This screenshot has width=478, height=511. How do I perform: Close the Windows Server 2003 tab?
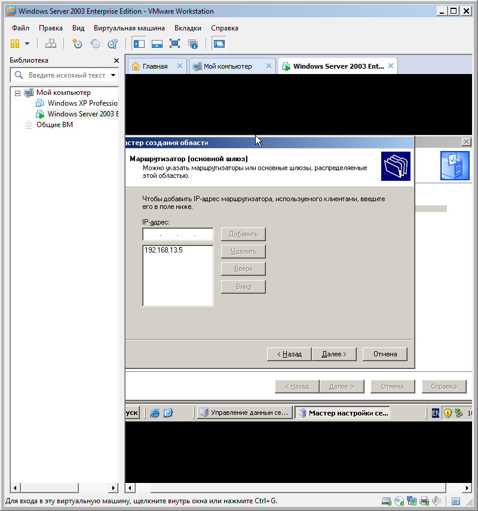[x=391, y=66]
